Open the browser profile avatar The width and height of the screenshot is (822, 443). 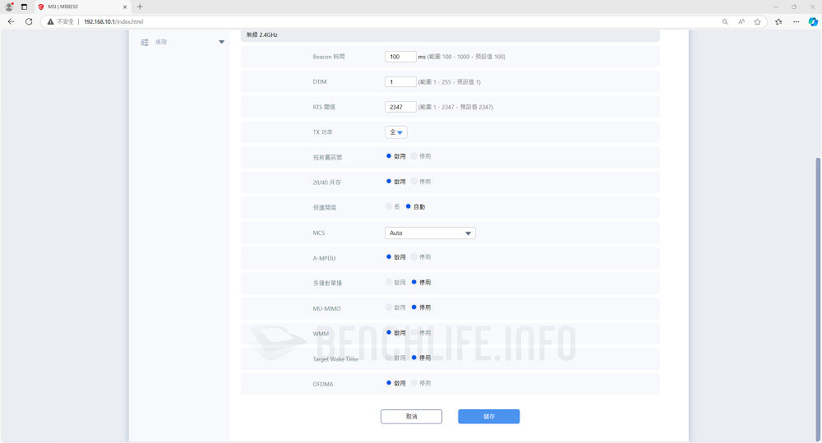coord(9,7)
